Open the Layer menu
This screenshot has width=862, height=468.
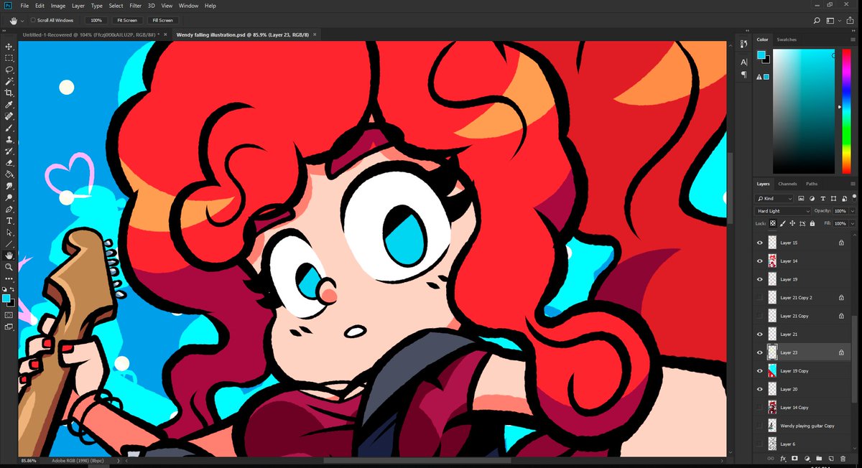point(78,6)
